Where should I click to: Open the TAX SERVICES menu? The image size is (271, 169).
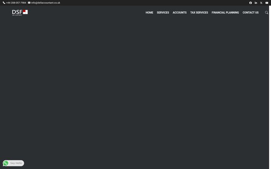[x=199, y=13]
